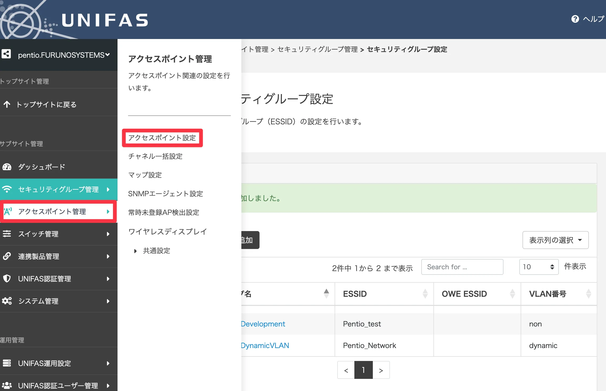Click the Wi-Fi icon for セキュリティグループ管理
606x391 pixels.
(x=7, y=189)
